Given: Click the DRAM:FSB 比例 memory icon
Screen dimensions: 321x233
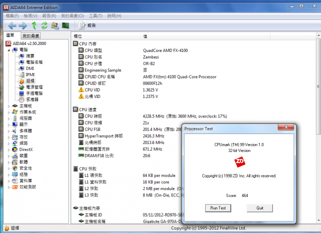Looking at the screenshot, I should pyautogui.click(x=81, y=155).
